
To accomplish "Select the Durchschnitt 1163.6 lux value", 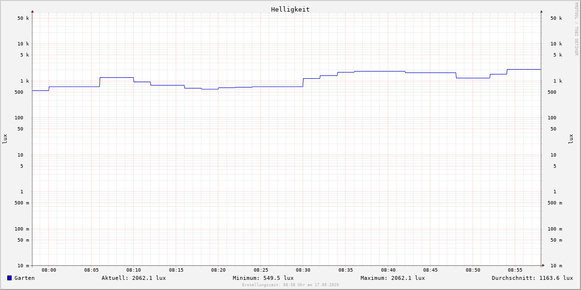I will [x=532, y=278].
